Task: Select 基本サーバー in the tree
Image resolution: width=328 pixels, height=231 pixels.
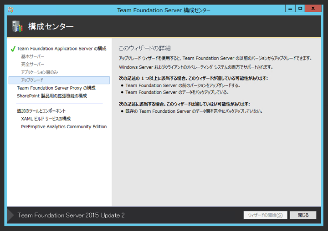Action: (32, 56)
